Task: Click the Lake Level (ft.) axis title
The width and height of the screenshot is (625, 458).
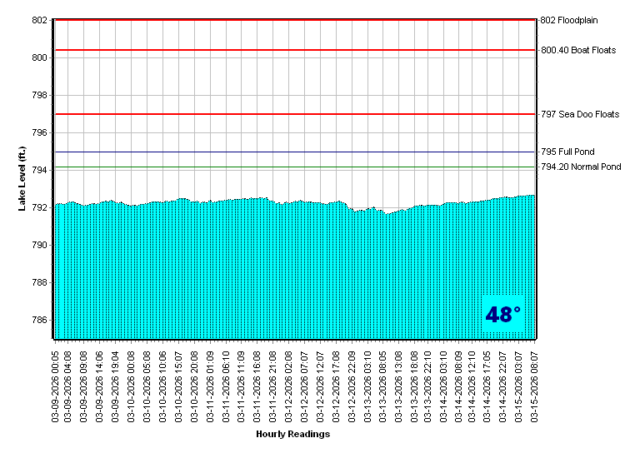Action: click(23, 179)
